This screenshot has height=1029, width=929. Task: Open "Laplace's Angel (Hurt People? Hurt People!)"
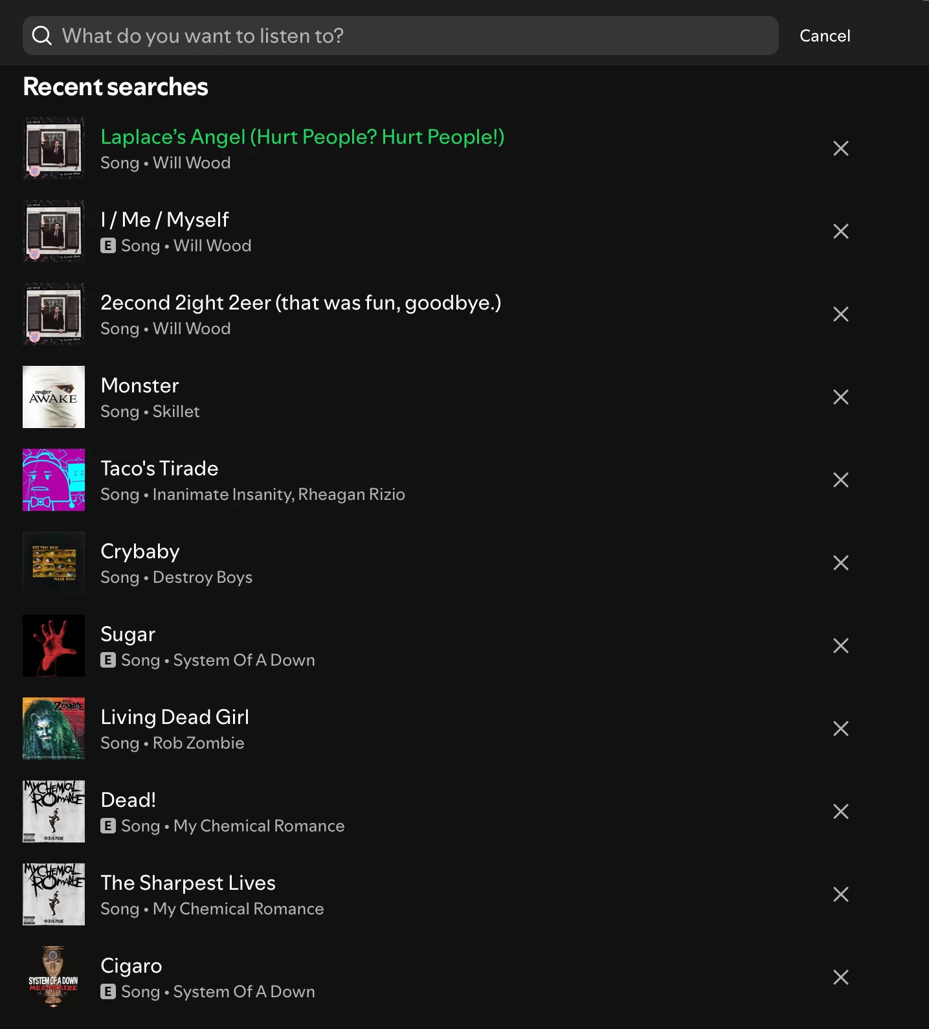point(302,137)
